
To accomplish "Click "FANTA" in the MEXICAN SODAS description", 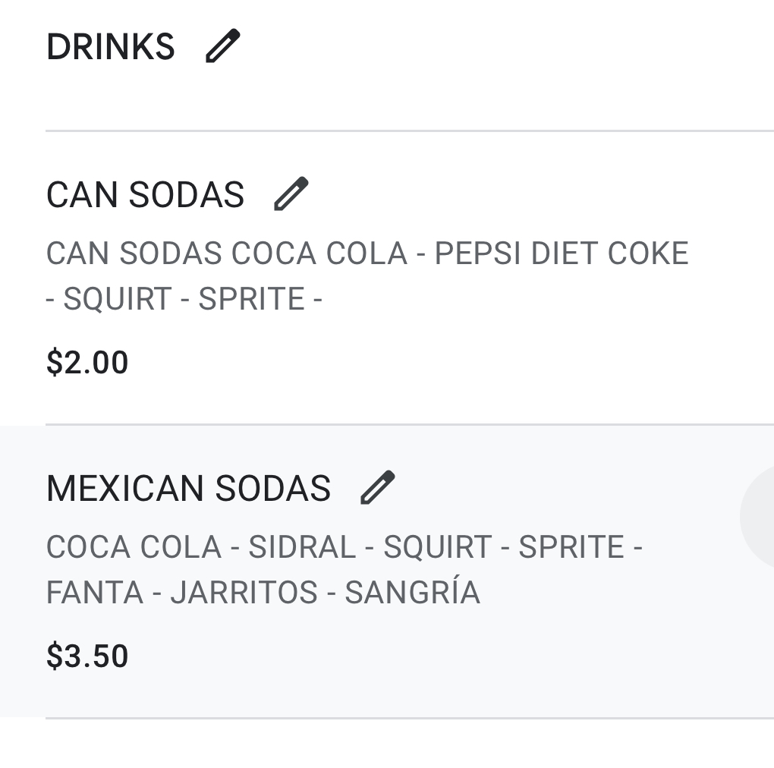I will pos(95,593).
